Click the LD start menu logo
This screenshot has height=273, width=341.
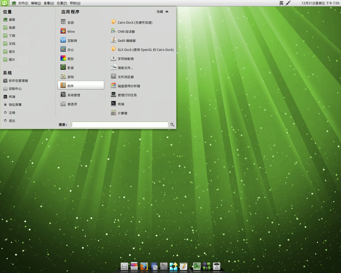5,3
